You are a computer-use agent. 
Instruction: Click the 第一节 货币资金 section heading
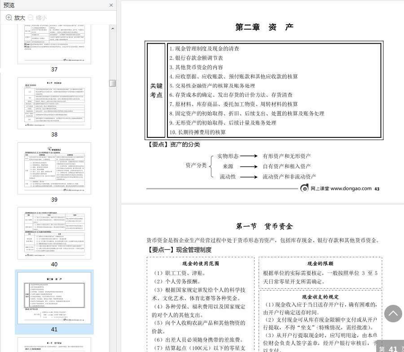(264, 226)
